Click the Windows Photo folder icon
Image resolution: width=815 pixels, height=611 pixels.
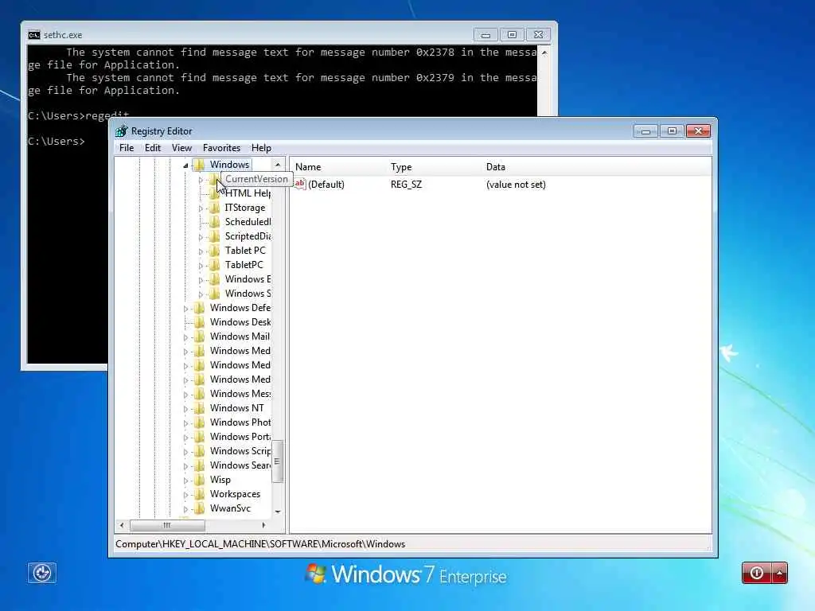(x=199, y=422)
